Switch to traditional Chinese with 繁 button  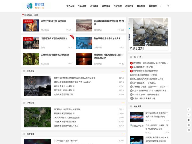click(x=189, y=125)
